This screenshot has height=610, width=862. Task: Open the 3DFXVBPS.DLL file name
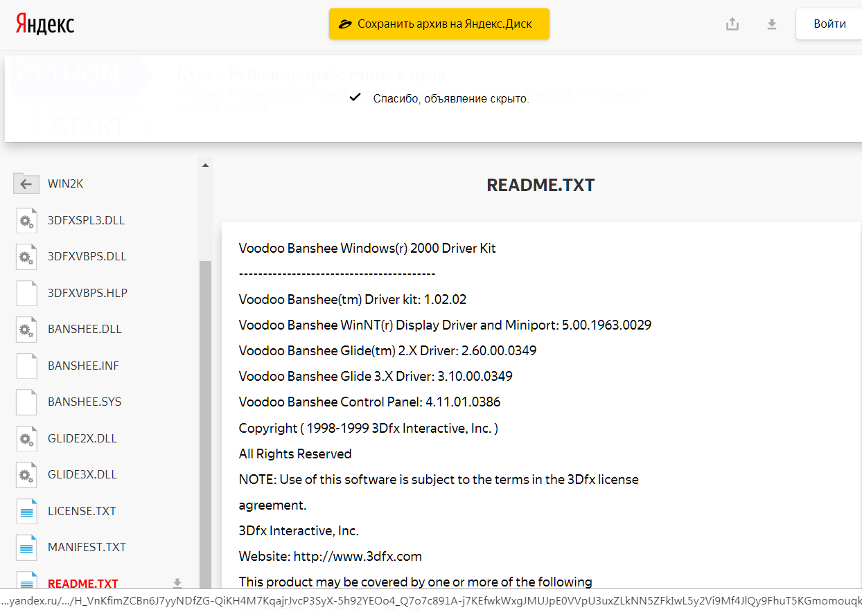87,256
